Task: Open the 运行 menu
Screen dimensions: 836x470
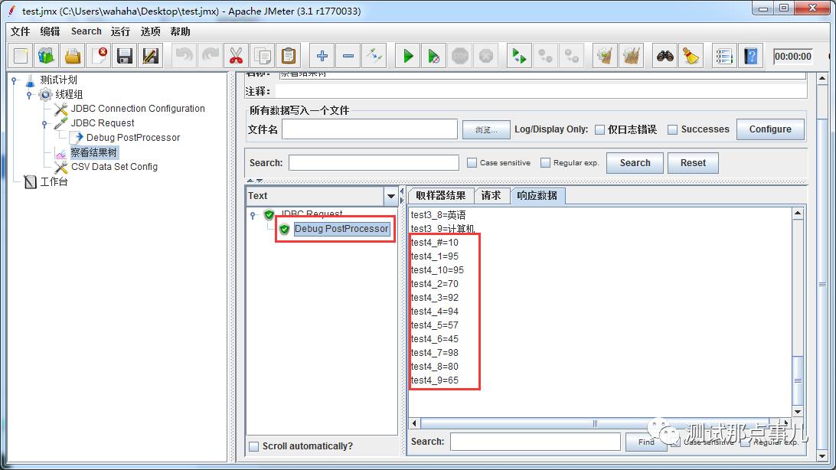Action: 120,31
